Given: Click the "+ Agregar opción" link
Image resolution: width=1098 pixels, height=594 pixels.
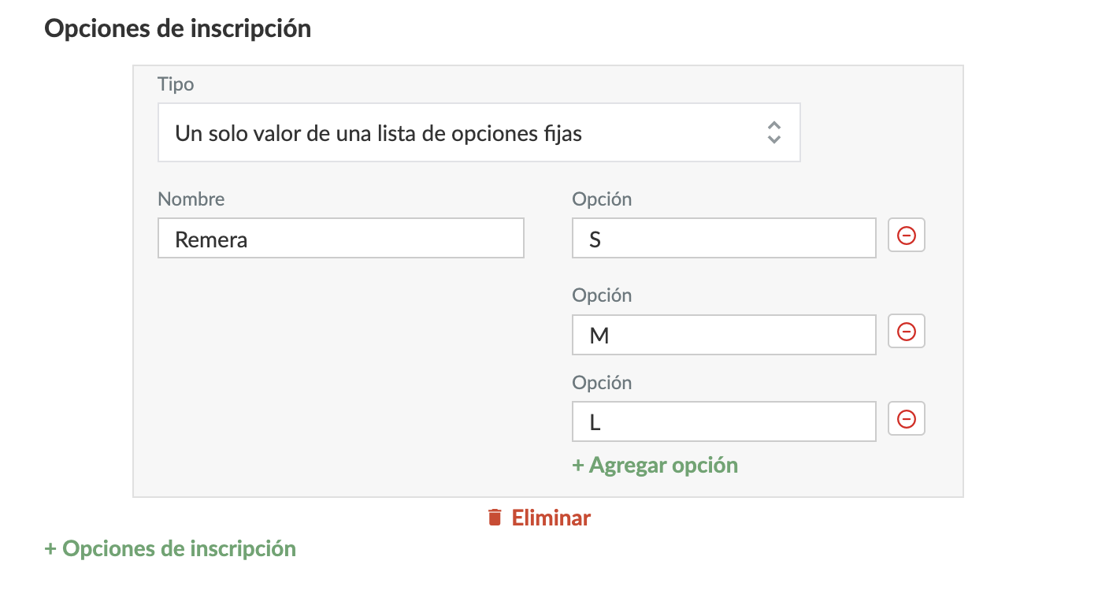Looking at the screenshot, I should coord(655,465).
